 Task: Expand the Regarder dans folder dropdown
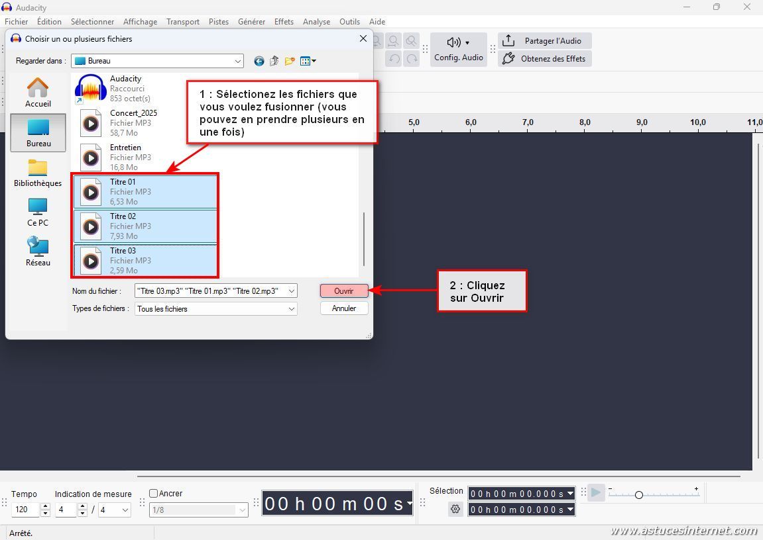[x=238, y=61]
